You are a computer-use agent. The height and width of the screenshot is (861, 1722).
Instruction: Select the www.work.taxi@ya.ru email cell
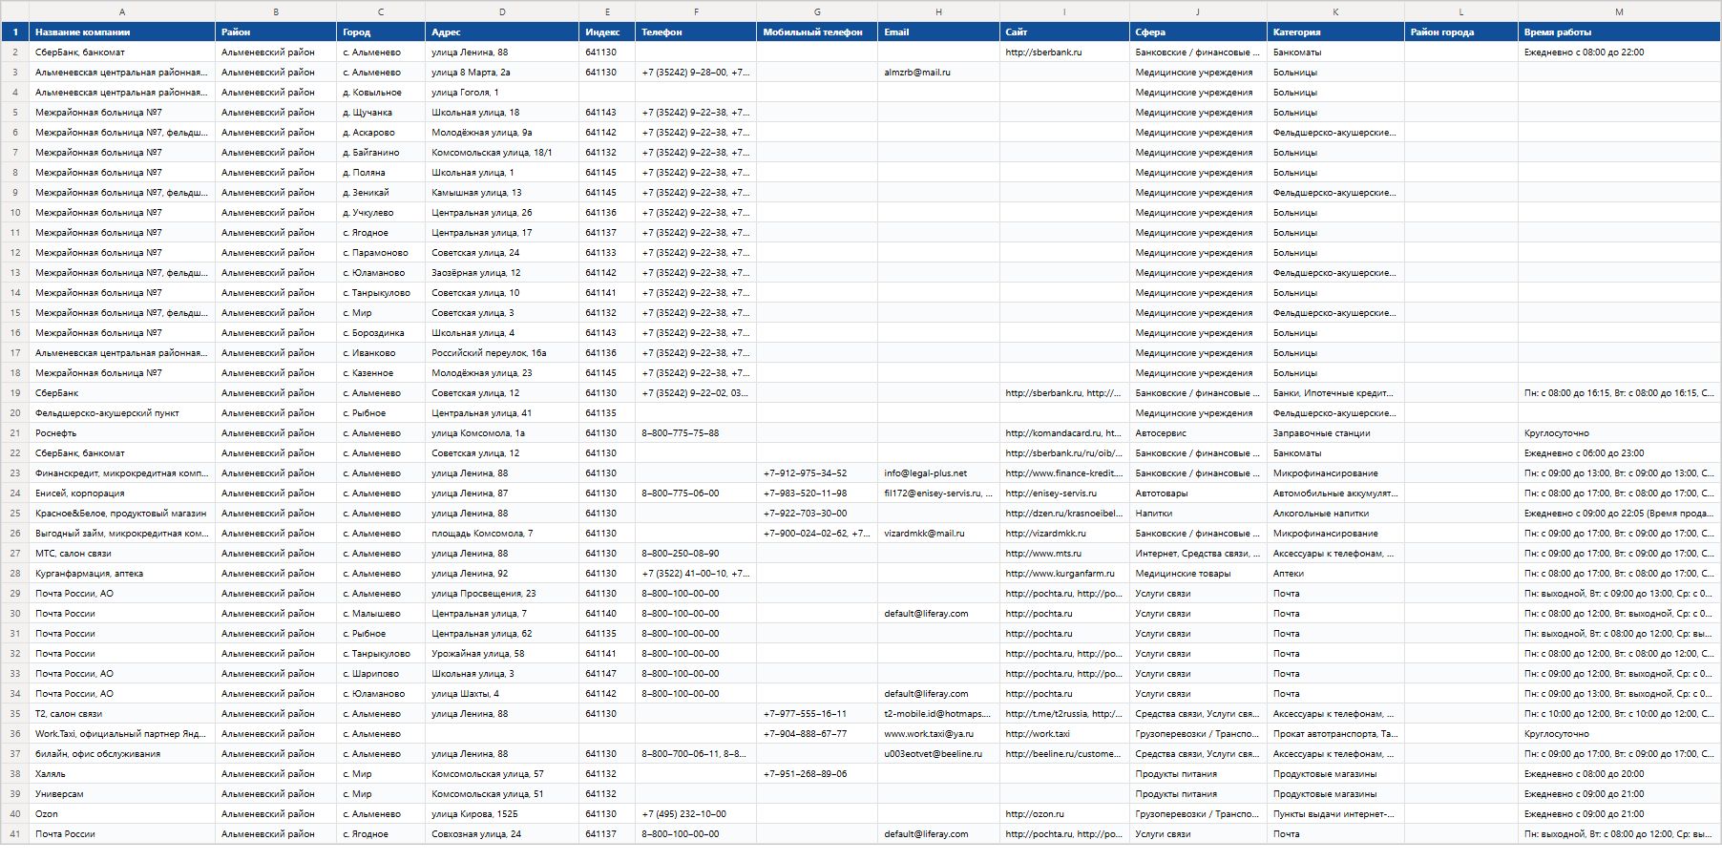pyautogui.click(x=938, y=734)
